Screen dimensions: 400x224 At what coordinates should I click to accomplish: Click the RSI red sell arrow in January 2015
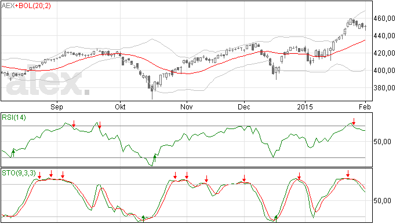point(354,122)
